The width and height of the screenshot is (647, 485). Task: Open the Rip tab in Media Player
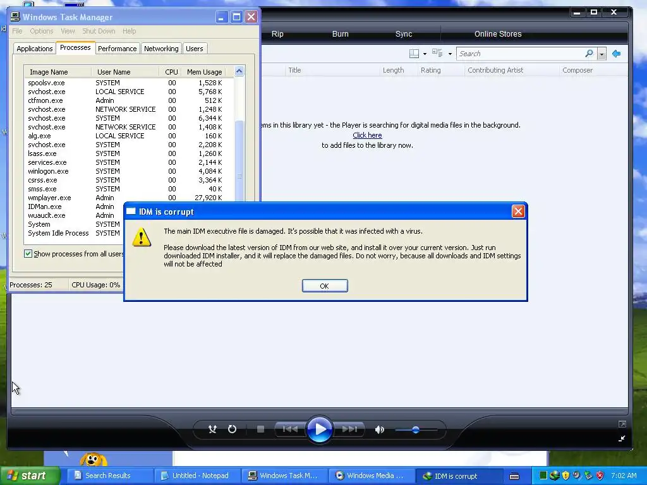277,34
